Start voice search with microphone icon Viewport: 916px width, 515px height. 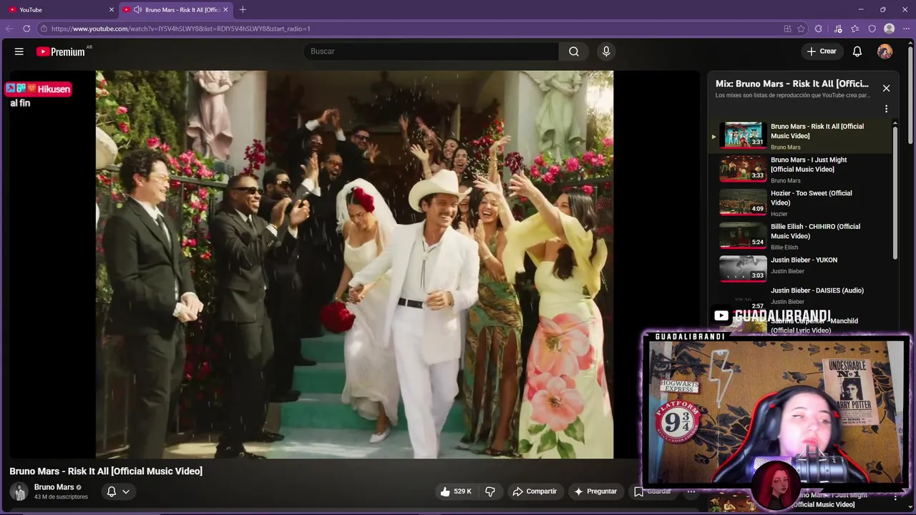point(606,51)
